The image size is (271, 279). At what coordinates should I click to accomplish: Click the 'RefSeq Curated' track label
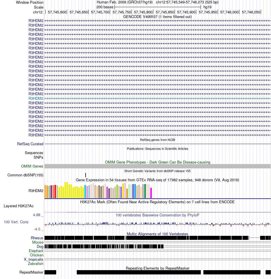click(x=30, y=144)
